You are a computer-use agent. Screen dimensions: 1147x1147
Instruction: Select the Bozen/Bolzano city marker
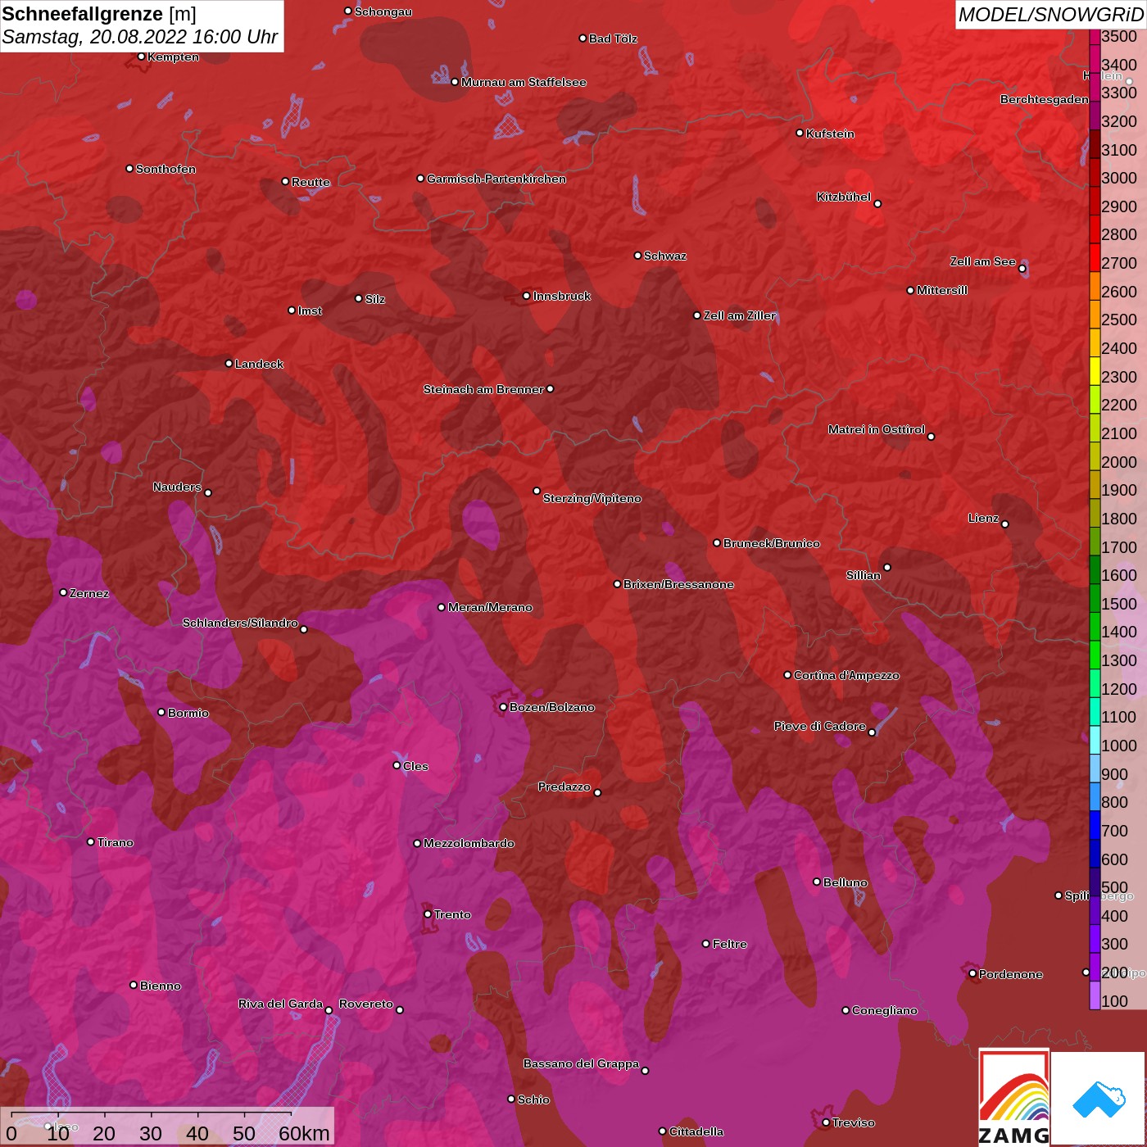tap(504, 707)
